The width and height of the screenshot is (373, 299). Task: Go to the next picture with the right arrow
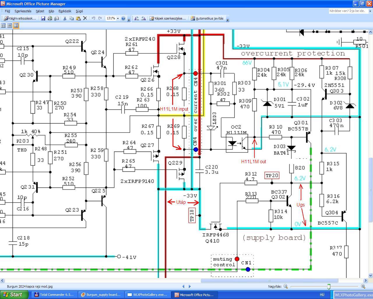pos(190,286)
